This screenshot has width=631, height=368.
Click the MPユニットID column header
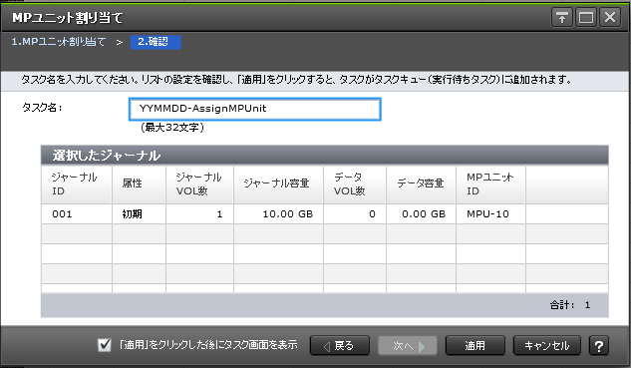click(491, 184)
